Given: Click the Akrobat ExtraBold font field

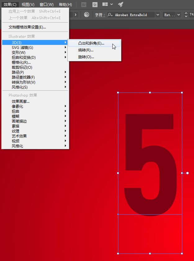Looking at the screenshot, I should pos(133,15).
